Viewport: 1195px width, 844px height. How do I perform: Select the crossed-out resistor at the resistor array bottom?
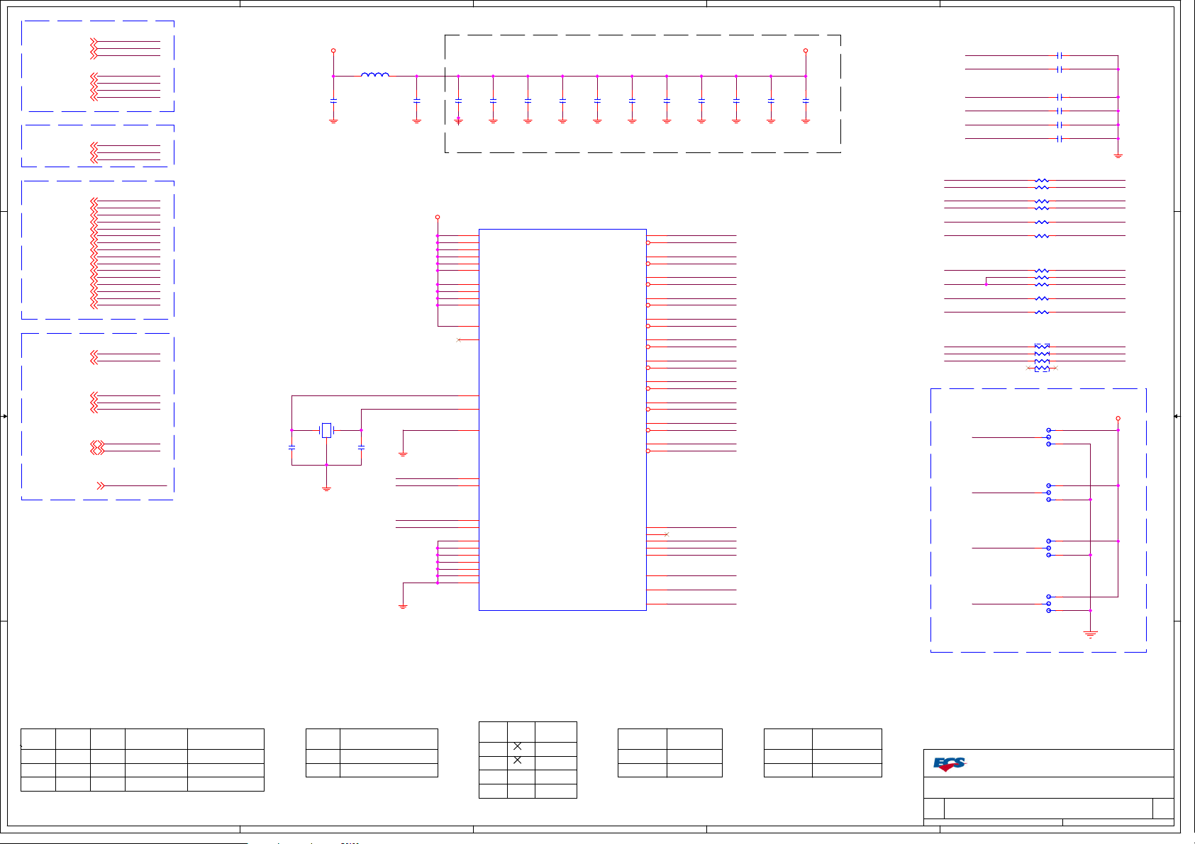point(1042,368)
